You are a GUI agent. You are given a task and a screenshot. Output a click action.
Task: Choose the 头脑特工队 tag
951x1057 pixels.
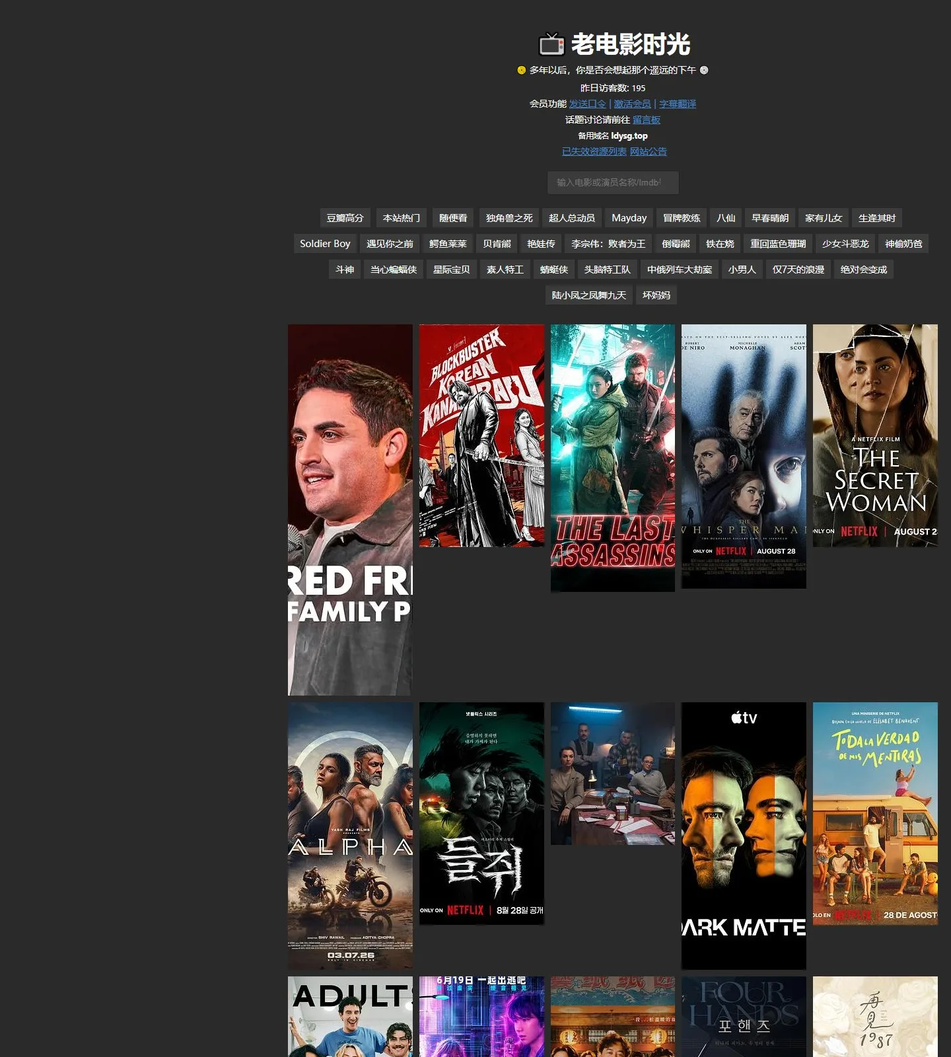pyautogui.click(x=608, y=270)
